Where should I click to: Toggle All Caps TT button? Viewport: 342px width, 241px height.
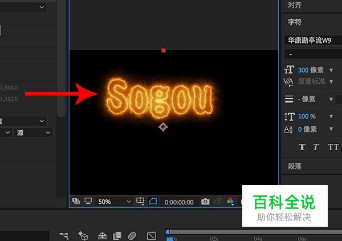333,147
